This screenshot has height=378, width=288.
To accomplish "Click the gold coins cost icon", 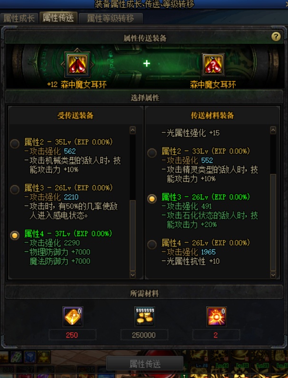I will (x=144, y=317).
